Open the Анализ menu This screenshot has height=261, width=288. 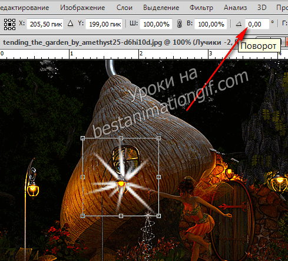pyautogui.click(x=235, y=8)
